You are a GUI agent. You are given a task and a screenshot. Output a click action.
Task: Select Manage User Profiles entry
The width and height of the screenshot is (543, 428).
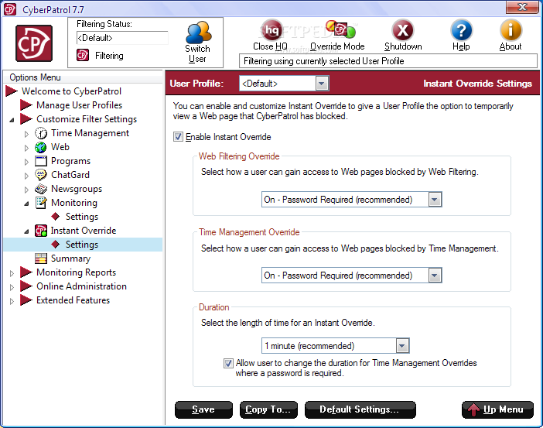pyautogui.click(x=80, y=105)
